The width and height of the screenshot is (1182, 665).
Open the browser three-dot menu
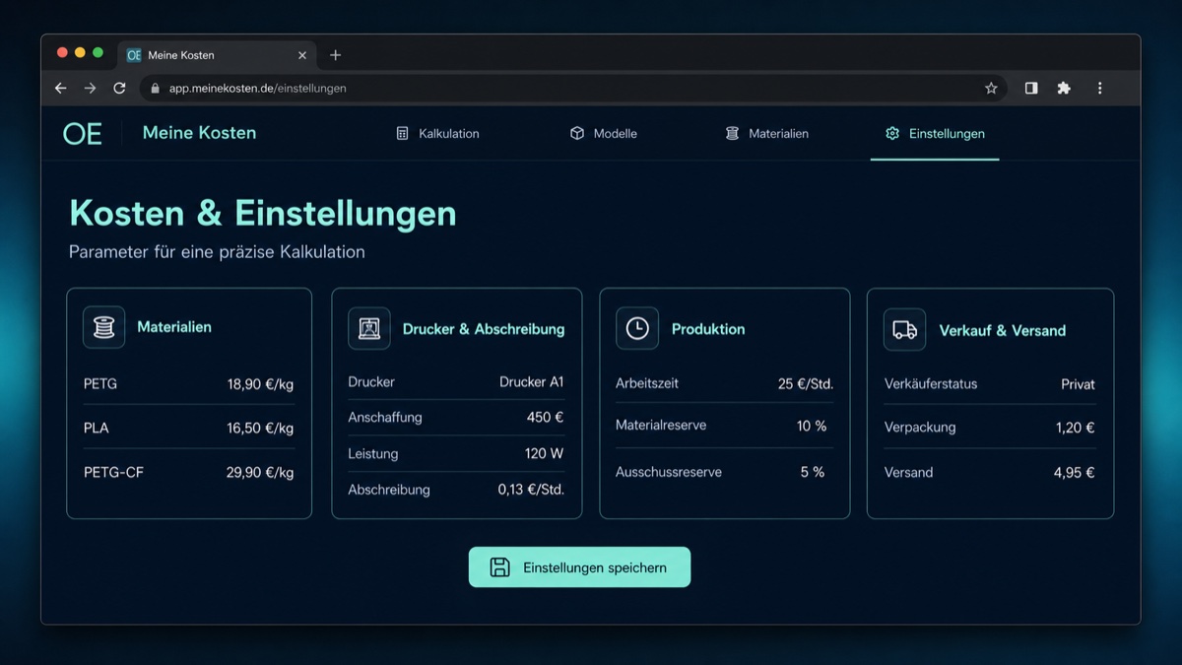pyautogui.click(x=1100, y=88)
